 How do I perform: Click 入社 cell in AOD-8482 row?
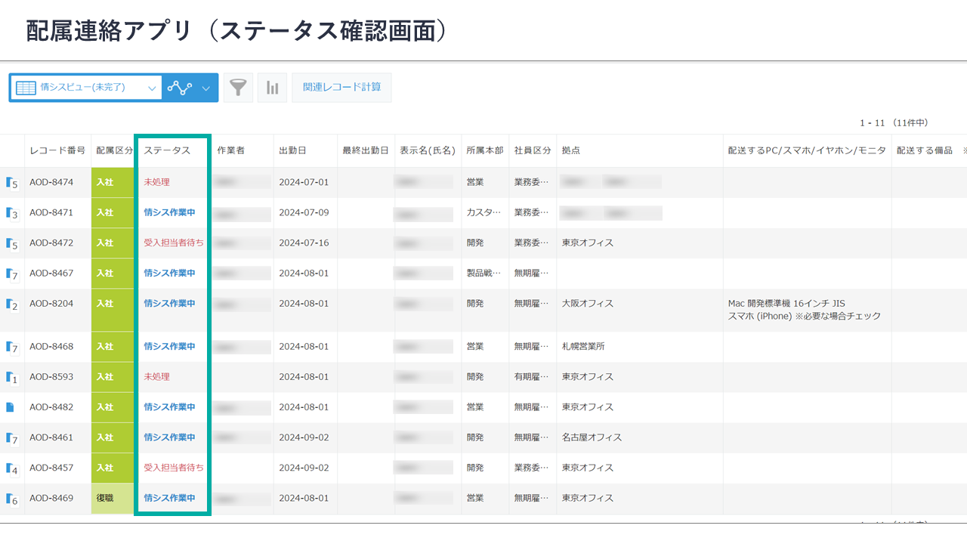pyautogui.click(x=113, y=407)
